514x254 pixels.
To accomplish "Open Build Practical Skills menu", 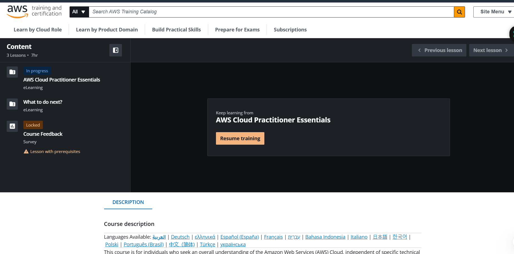I will pos(176,29).
